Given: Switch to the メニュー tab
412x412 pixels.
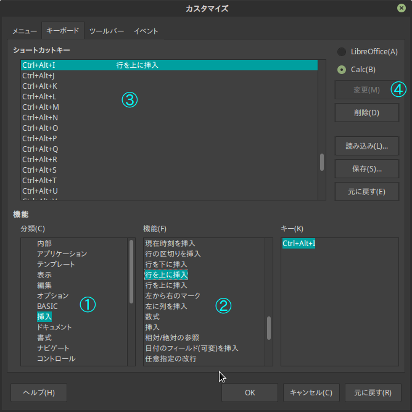Looking at the screenshot, I should click(x=25, y=31).
